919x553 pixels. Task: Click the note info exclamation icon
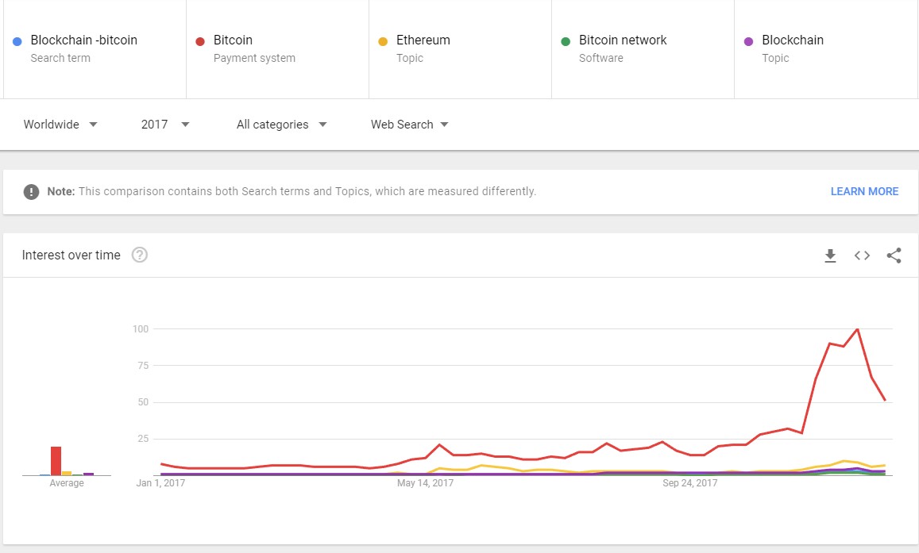[31, 191]
